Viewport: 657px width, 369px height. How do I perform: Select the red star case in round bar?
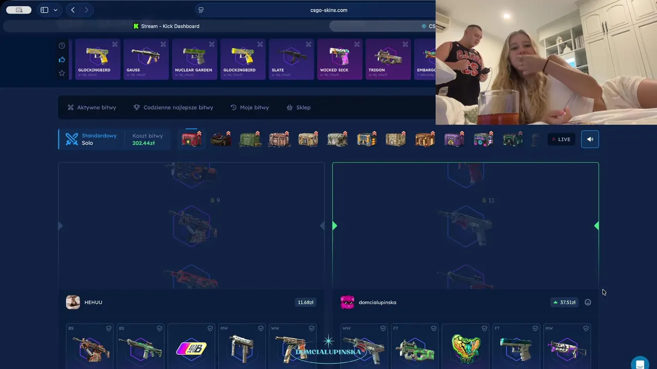[x=191, y=139]
